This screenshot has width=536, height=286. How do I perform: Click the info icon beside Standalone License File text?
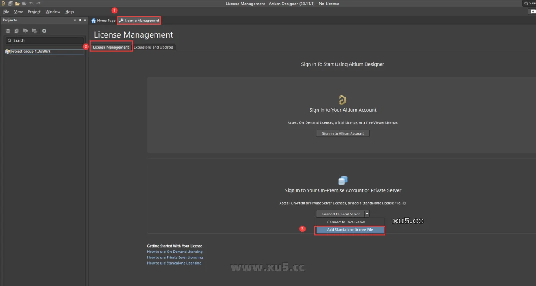click(x=404, y=203)
